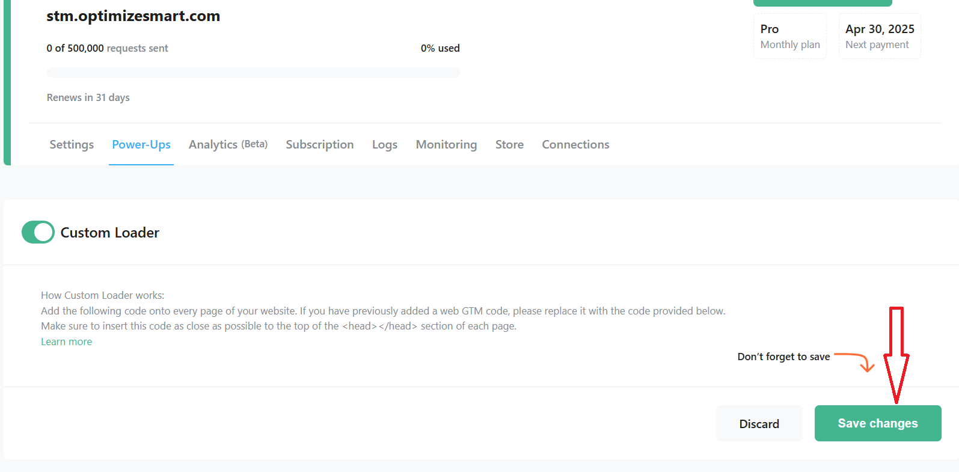Switch to the Connections tab
Viewport: 959px width, 472px height.
click(x=575, y=144)
